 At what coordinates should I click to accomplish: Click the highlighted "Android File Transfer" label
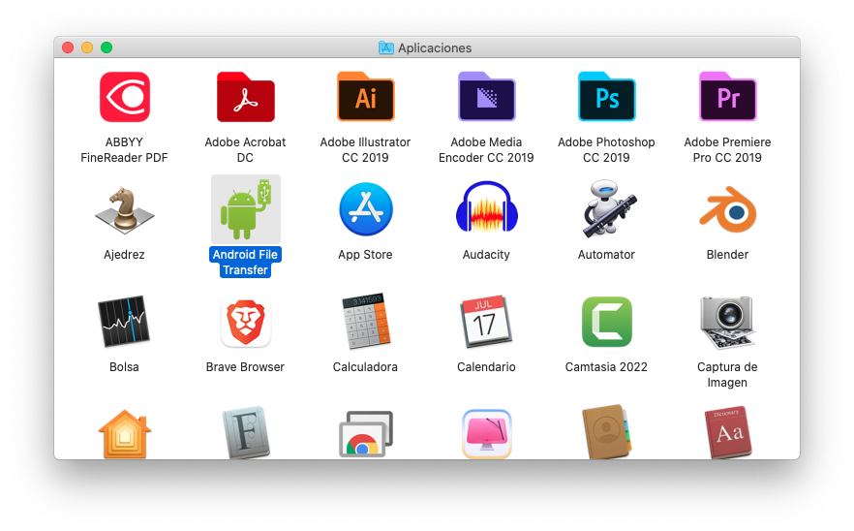pos(245,263)
